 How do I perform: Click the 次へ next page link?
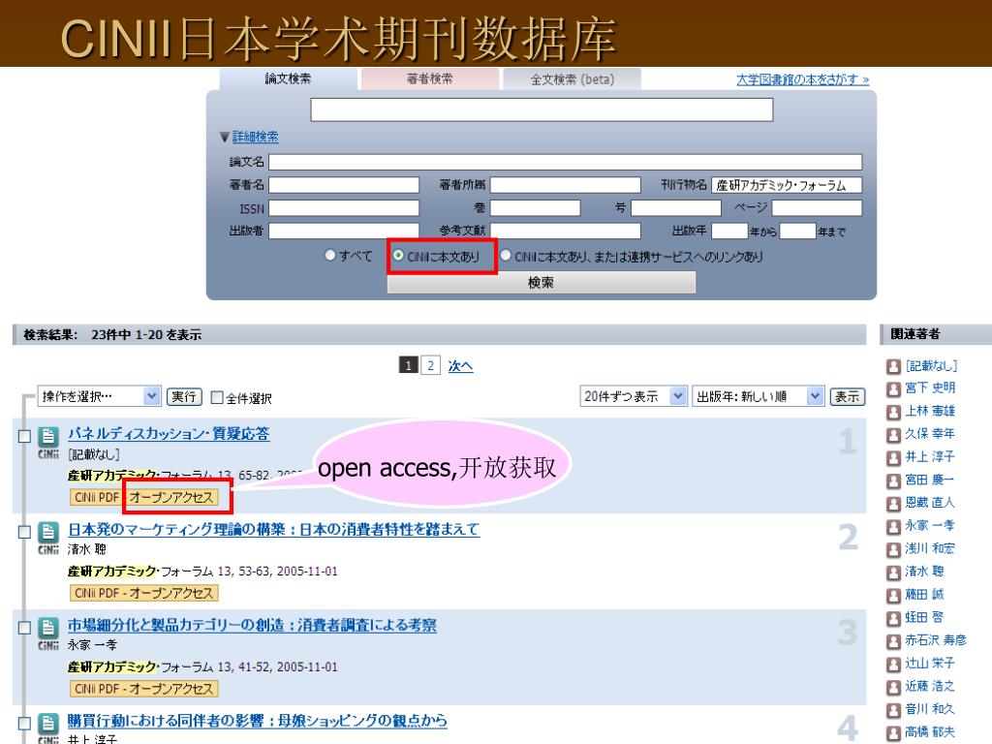[460, 365]
